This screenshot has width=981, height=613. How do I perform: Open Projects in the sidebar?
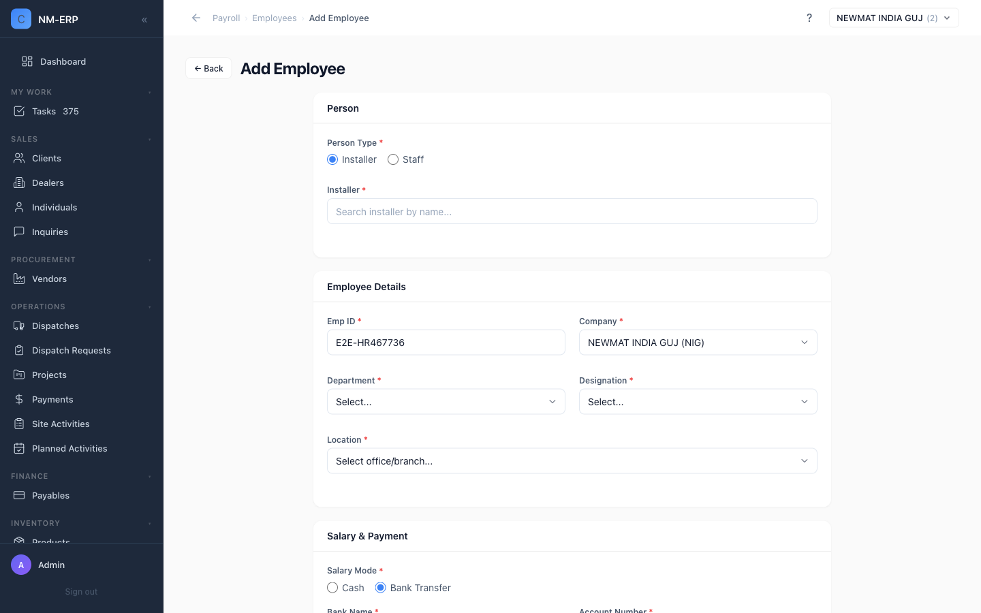tap(82, 375)
